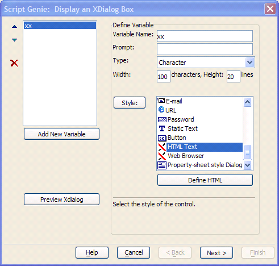Open Preview Xdialog

coord(61,199)
